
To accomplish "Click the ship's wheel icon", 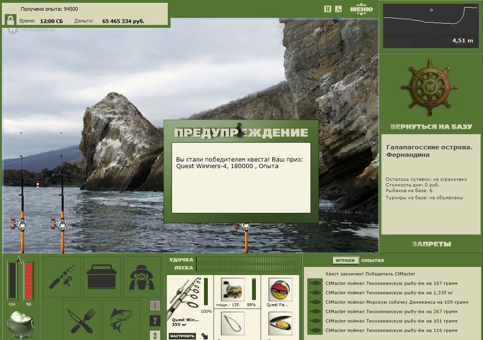I will click(x=430, y=87).
